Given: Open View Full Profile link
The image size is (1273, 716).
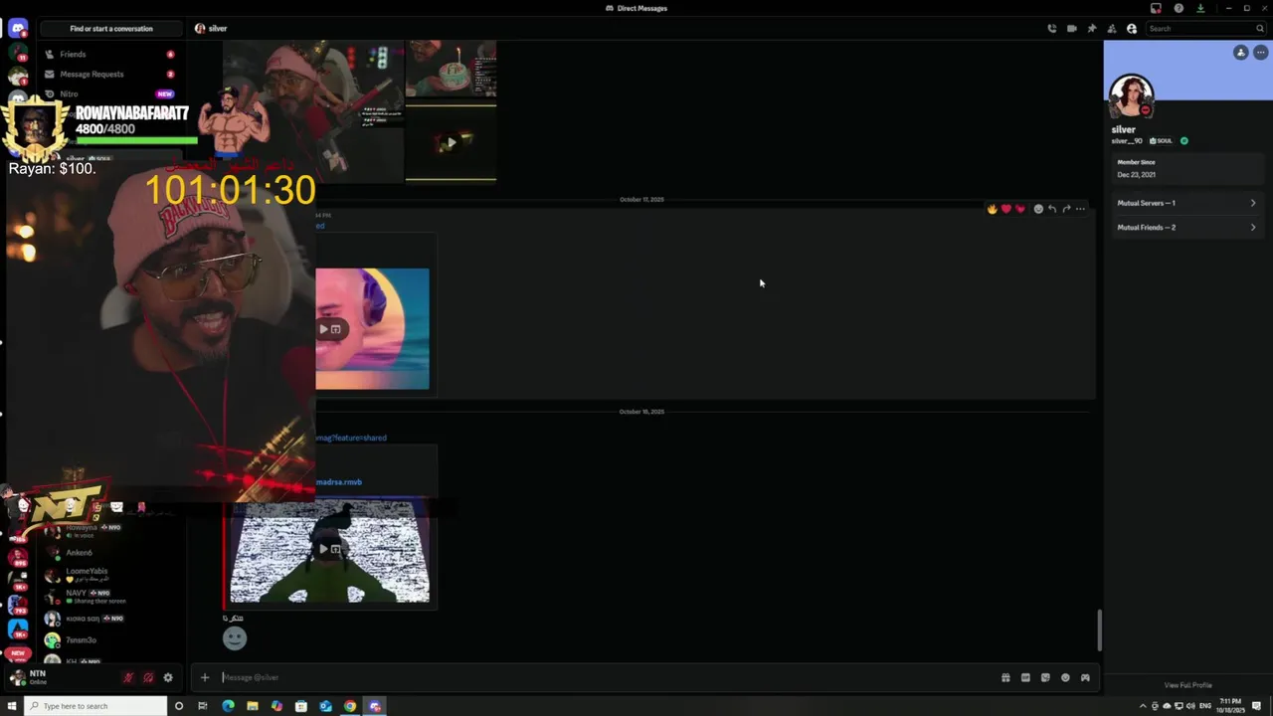Looking at the screenshot, I should point(1188,685).
